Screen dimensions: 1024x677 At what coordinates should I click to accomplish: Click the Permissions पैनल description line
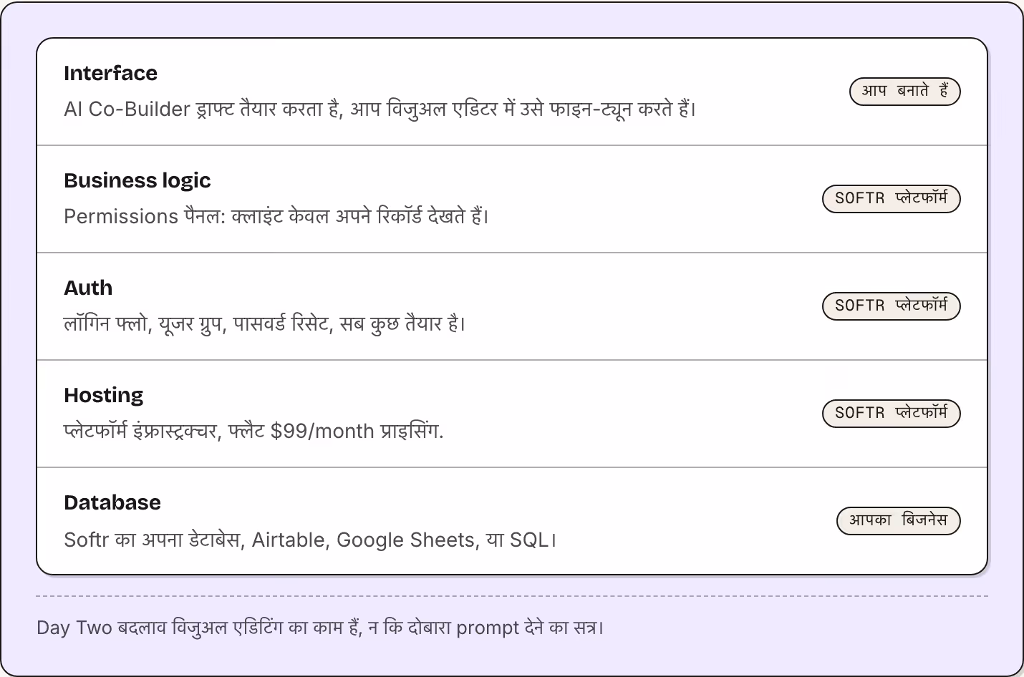276,216
